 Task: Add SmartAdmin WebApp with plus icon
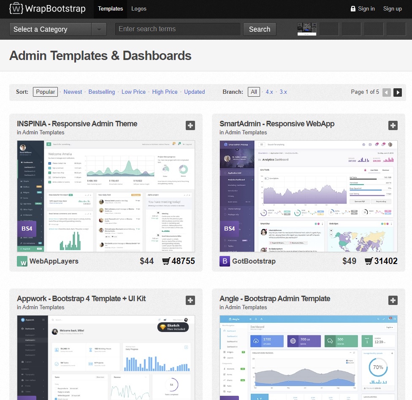pos(393,125)
